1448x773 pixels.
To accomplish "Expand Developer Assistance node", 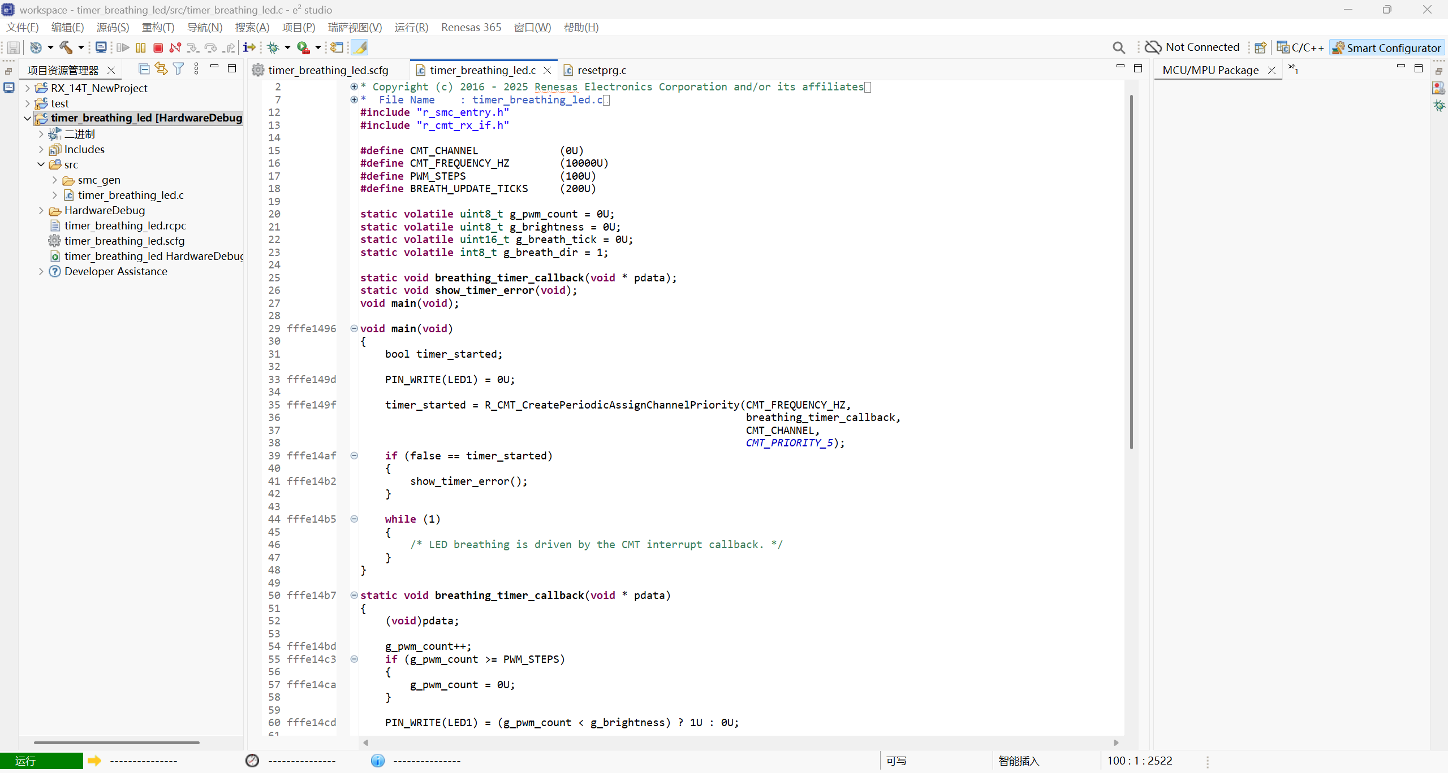I will 41,271.
